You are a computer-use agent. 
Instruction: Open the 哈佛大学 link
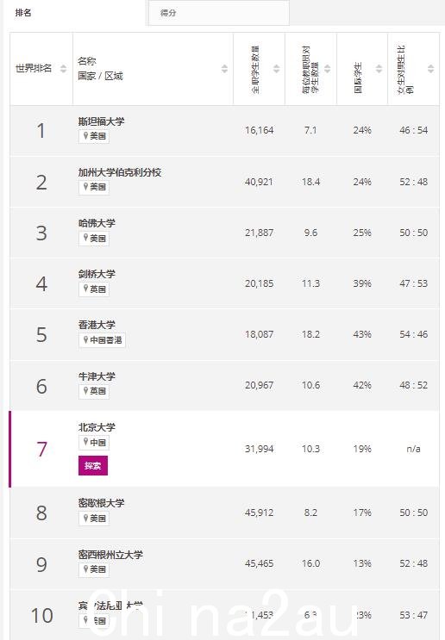pyautogui.click(x=97, y=223)
